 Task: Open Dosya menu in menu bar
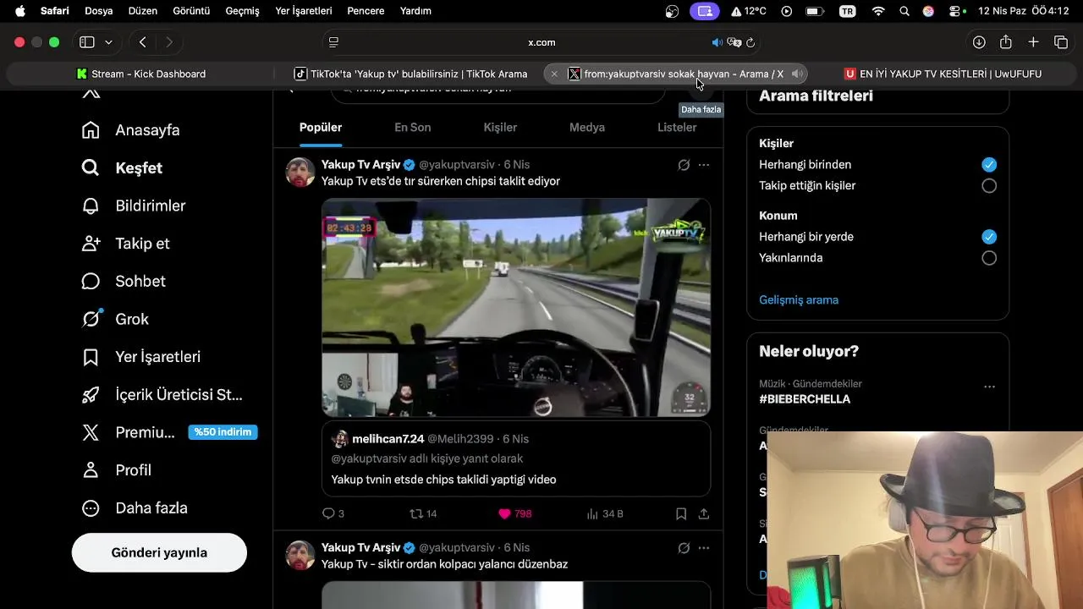click(x=99, y=11)
